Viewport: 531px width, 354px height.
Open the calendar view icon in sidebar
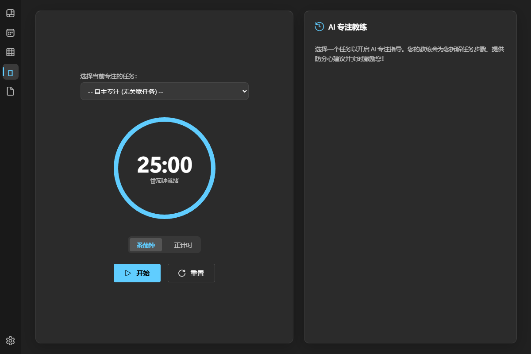[x=10, y=33]
